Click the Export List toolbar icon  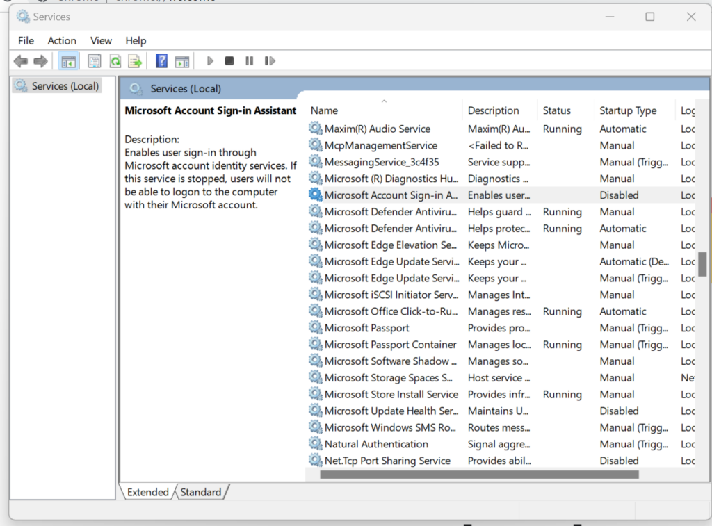tap(136, 61)
